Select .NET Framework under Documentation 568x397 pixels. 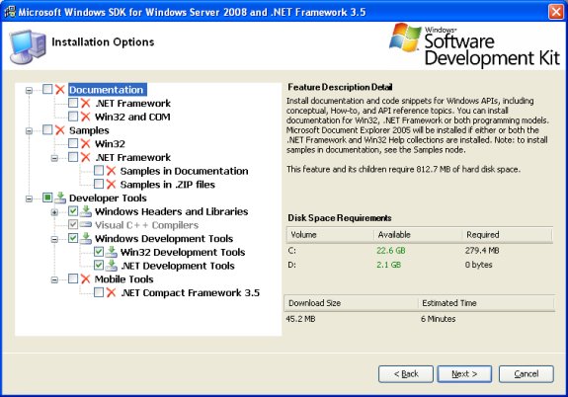132,104
